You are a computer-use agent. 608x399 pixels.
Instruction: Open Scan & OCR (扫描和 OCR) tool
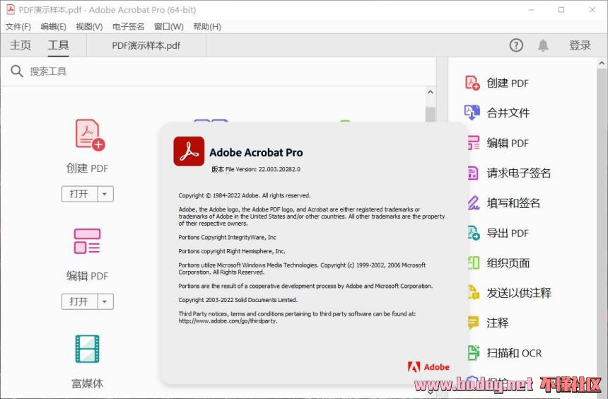pos(473,352)
